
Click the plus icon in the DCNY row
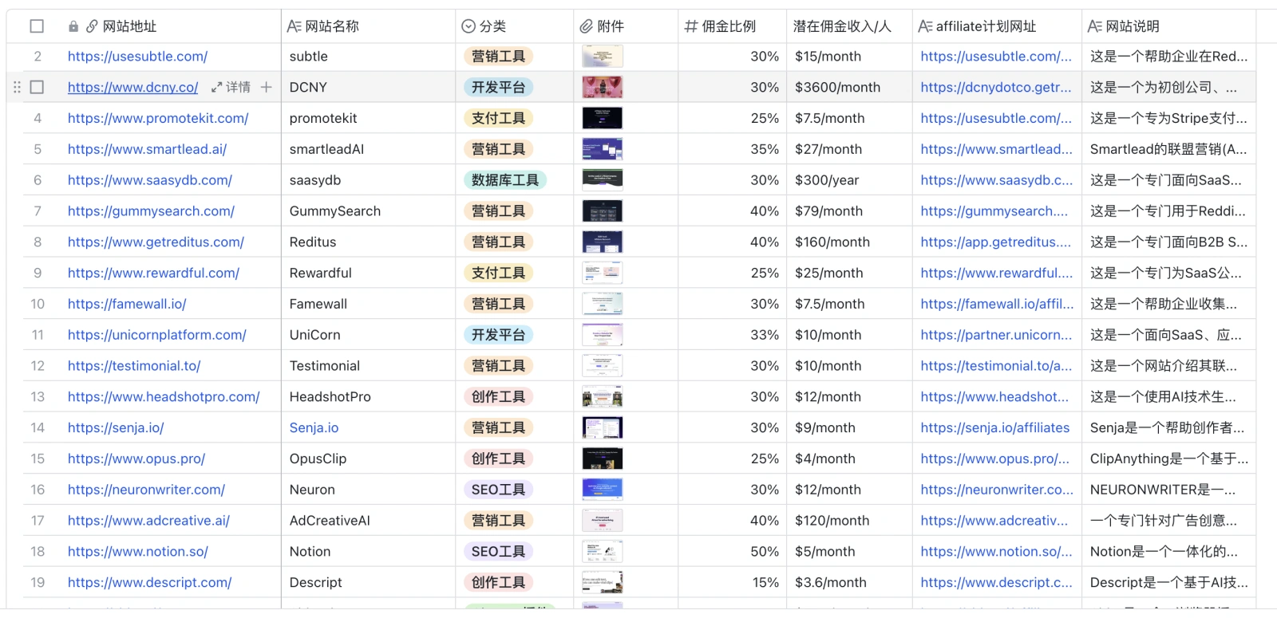[267, 87]
